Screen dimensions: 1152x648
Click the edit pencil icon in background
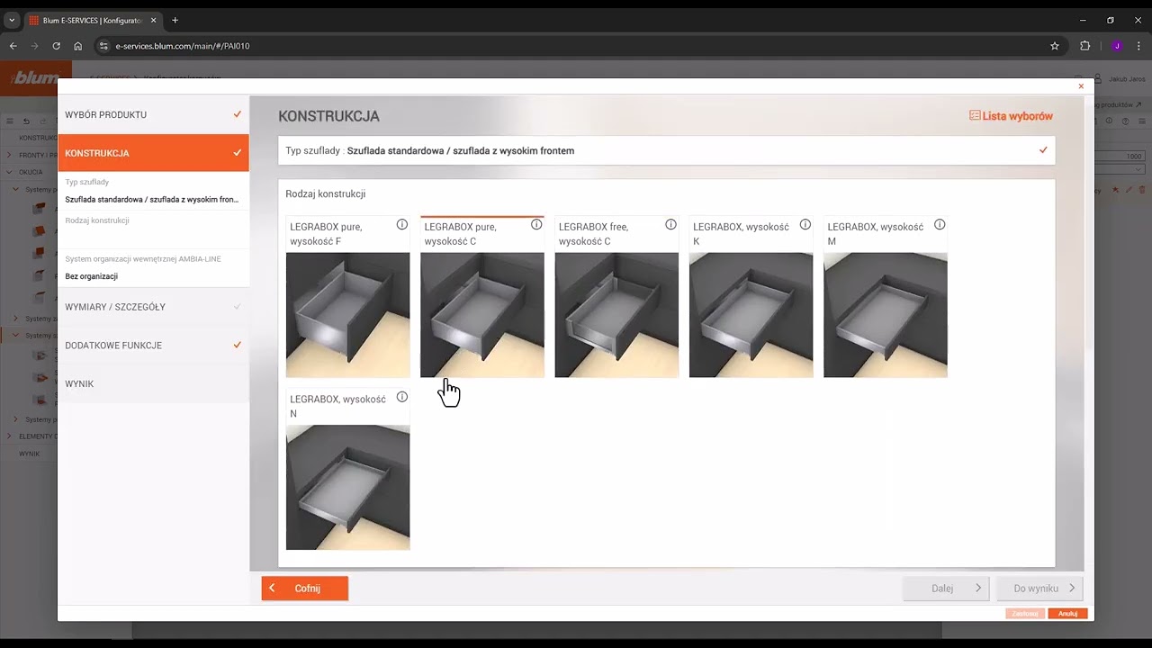1129,190
